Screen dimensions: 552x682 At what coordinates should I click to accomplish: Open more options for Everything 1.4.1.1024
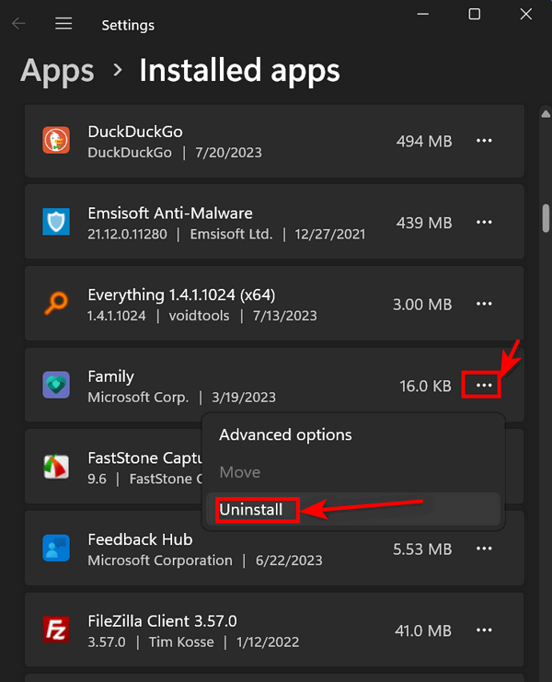(484, 304)
